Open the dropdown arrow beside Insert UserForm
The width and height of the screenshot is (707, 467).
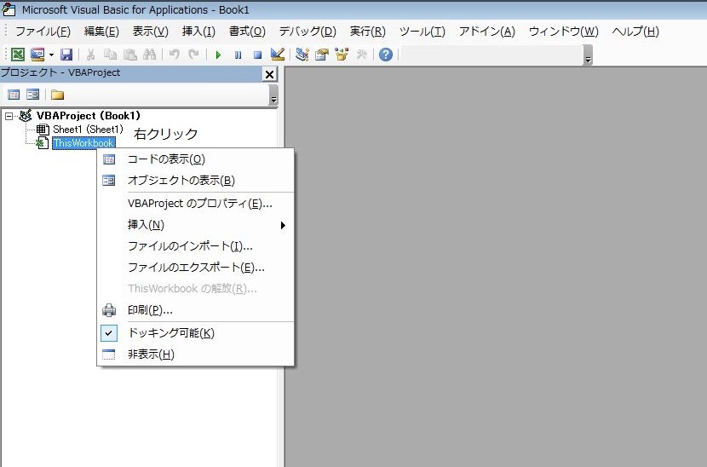tap(51, 55)
